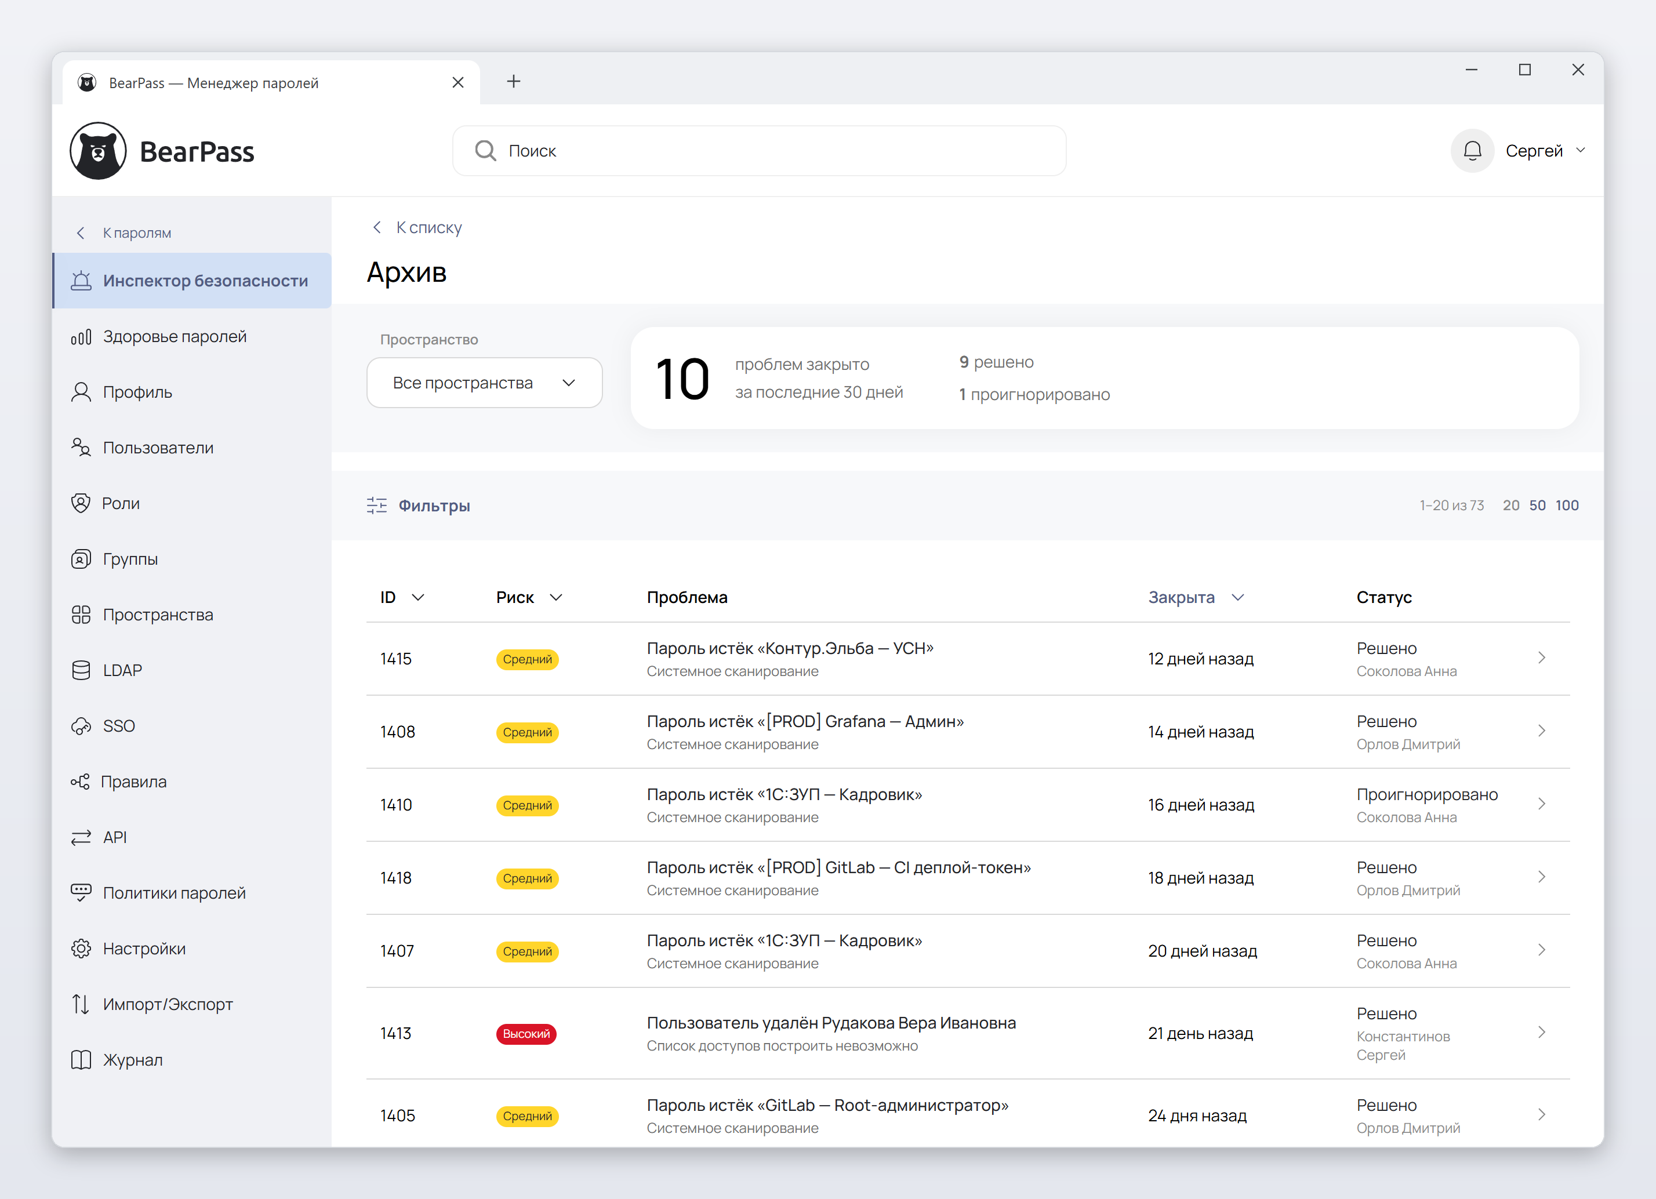Open issue Пароль истёк «Контур.Эльба — УСН»
This screenshot has width=1656, height=1199.
tap(790, 648)
